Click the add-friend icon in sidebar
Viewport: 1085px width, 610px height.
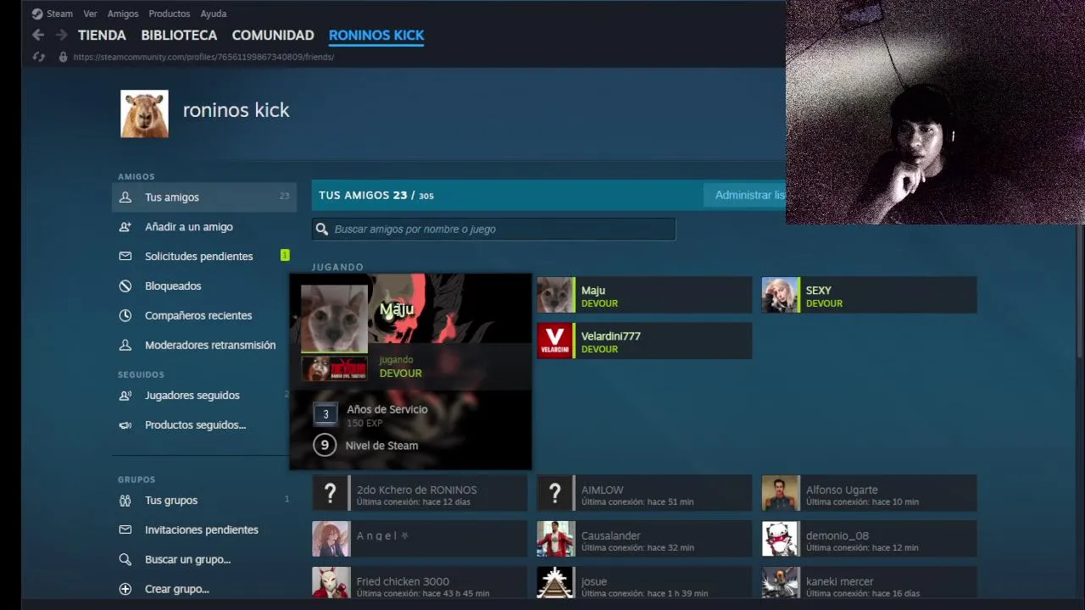click(x=125, y=226)
